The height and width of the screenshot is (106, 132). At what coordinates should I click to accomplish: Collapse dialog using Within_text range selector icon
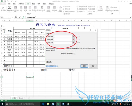73,39
